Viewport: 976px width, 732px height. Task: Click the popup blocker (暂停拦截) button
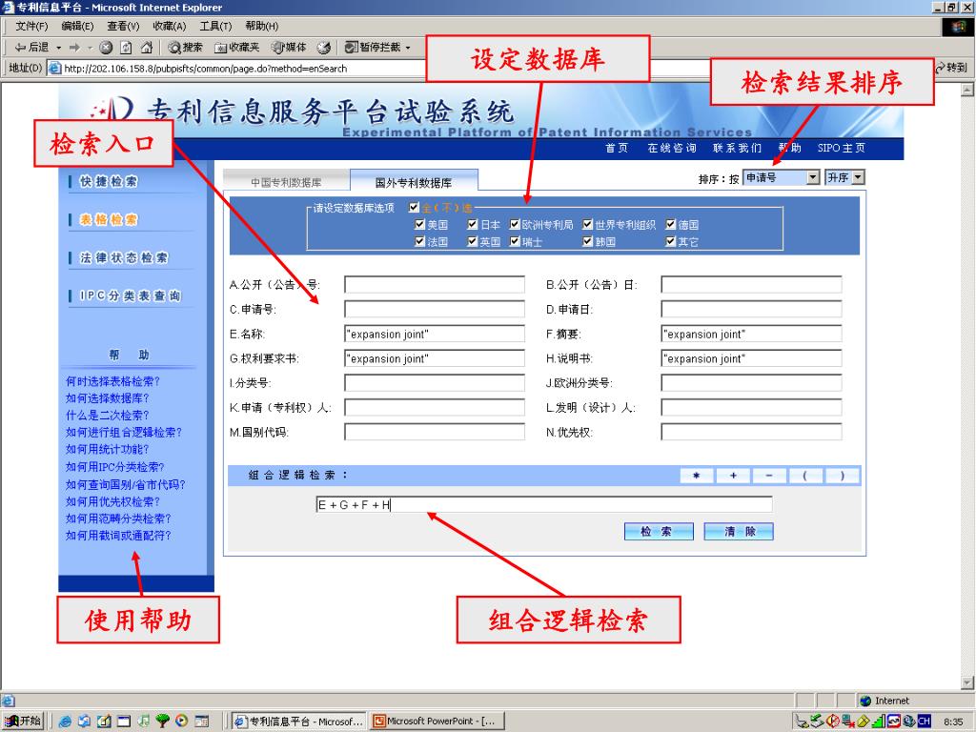coord(373,48)
